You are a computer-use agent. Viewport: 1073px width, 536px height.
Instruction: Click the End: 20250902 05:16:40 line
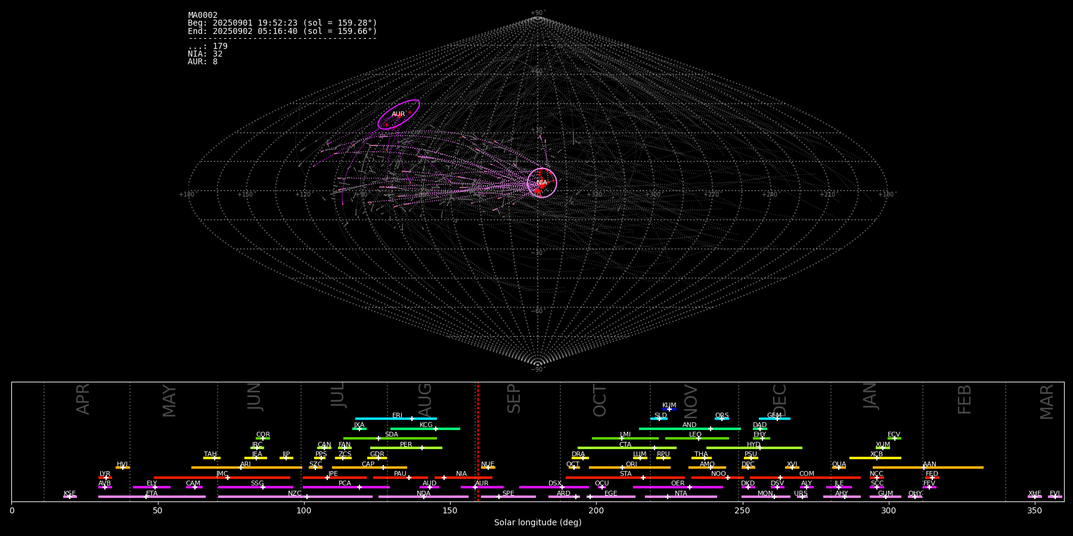[283, 31]
